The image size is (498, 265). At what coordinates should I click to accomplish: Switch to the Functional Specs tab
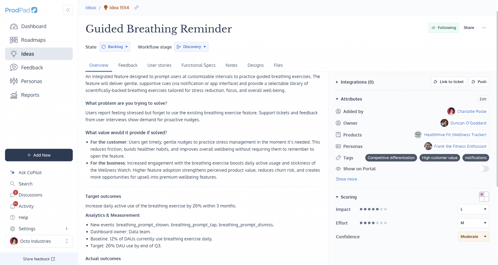pos(198,65)
